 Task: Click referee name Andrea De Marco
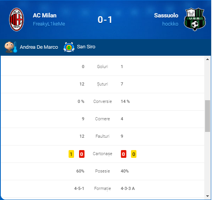coord(39,47)
